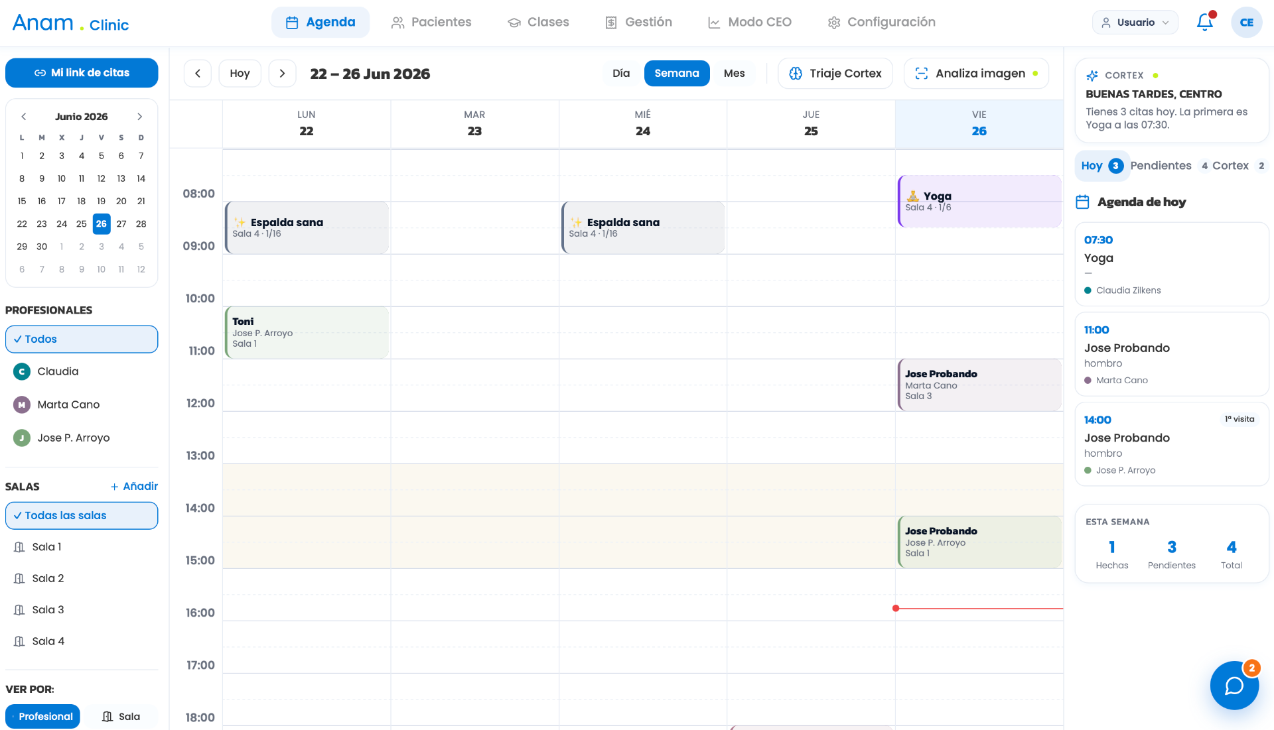Viewport: 1274px width, 730px height.
Task: View by Sala toggle
Action: [121, 717]
